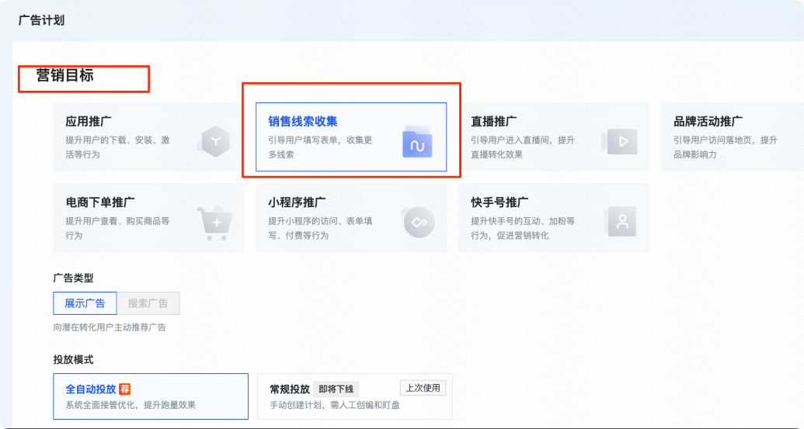Click the video play icon in 直播推广
Image resolution: width=804 pixels, height=429 pixels.
tap(620, 141)
